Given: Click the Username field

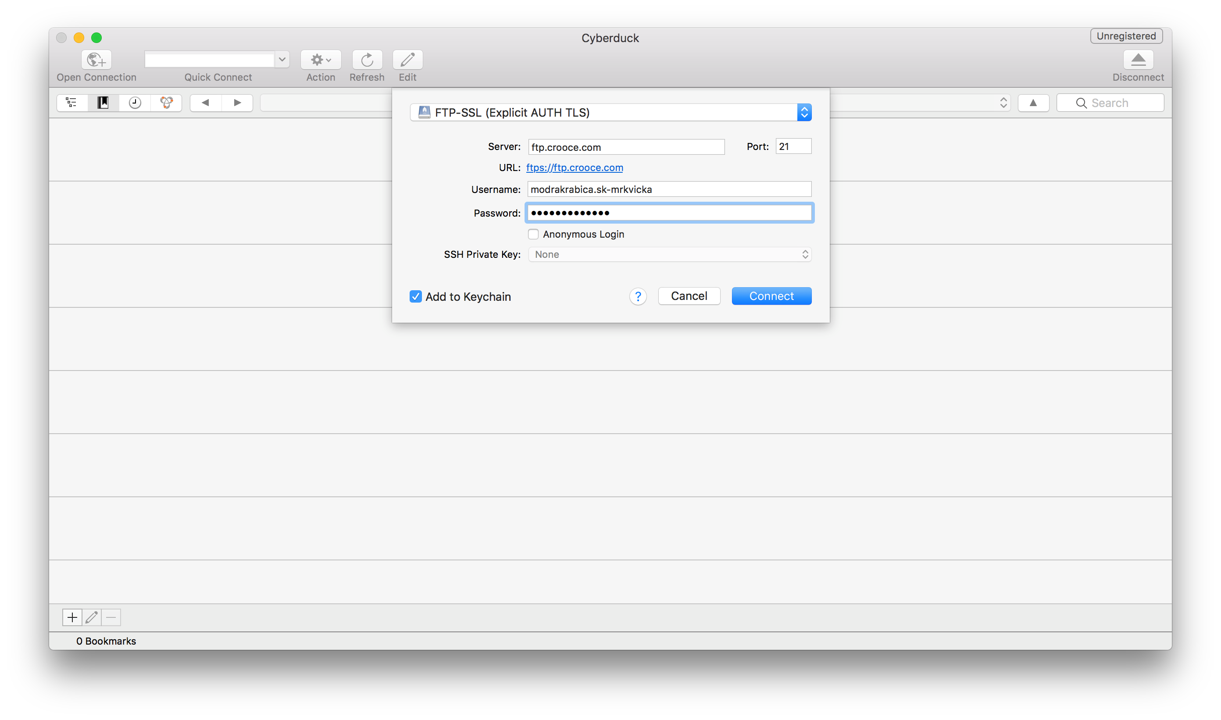Looking at the screenshot, I should (x=669, y=189).
